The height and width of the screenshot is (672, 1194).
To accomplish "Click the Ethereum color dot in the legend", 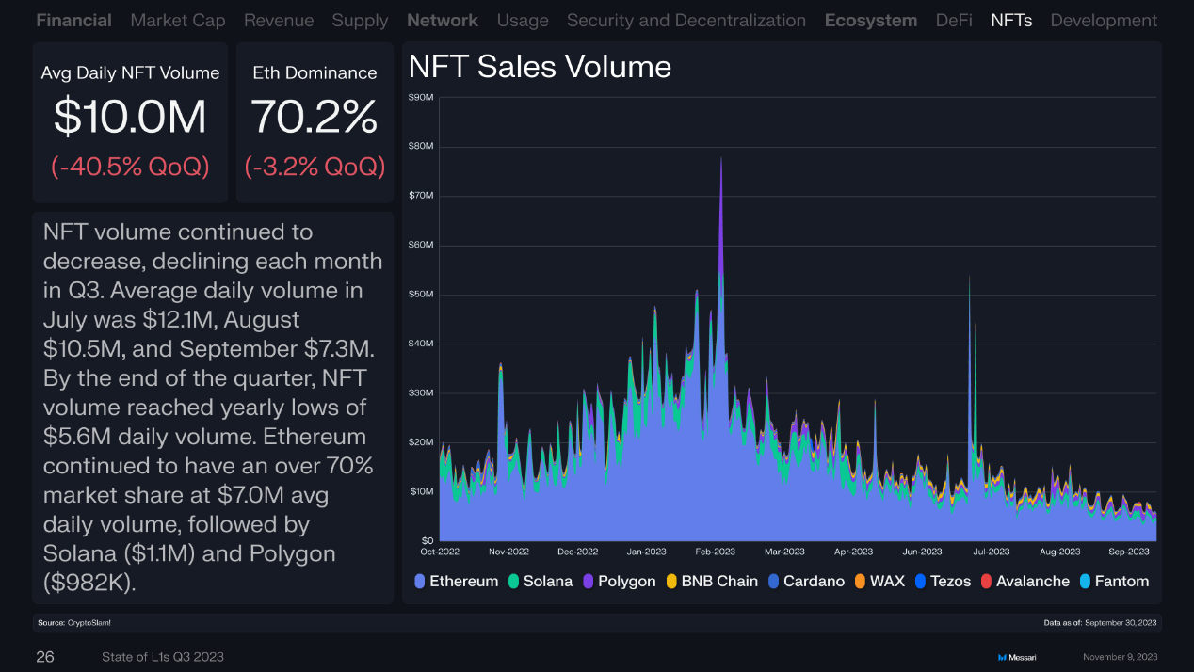I will click(x=420, y=581).
